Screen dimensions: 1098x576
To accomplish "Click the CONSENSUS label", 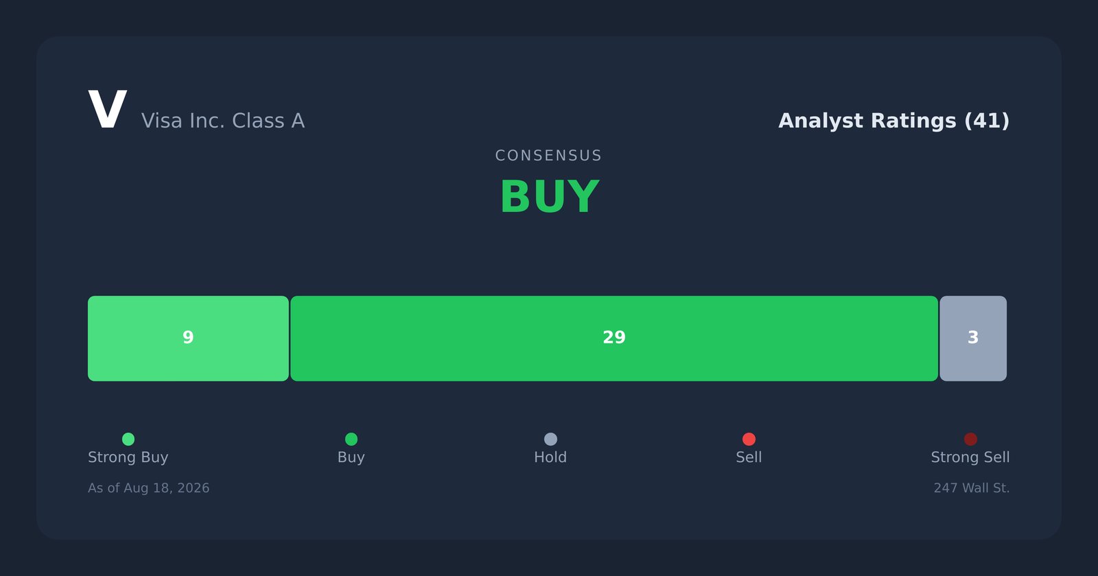I will 549,156.
